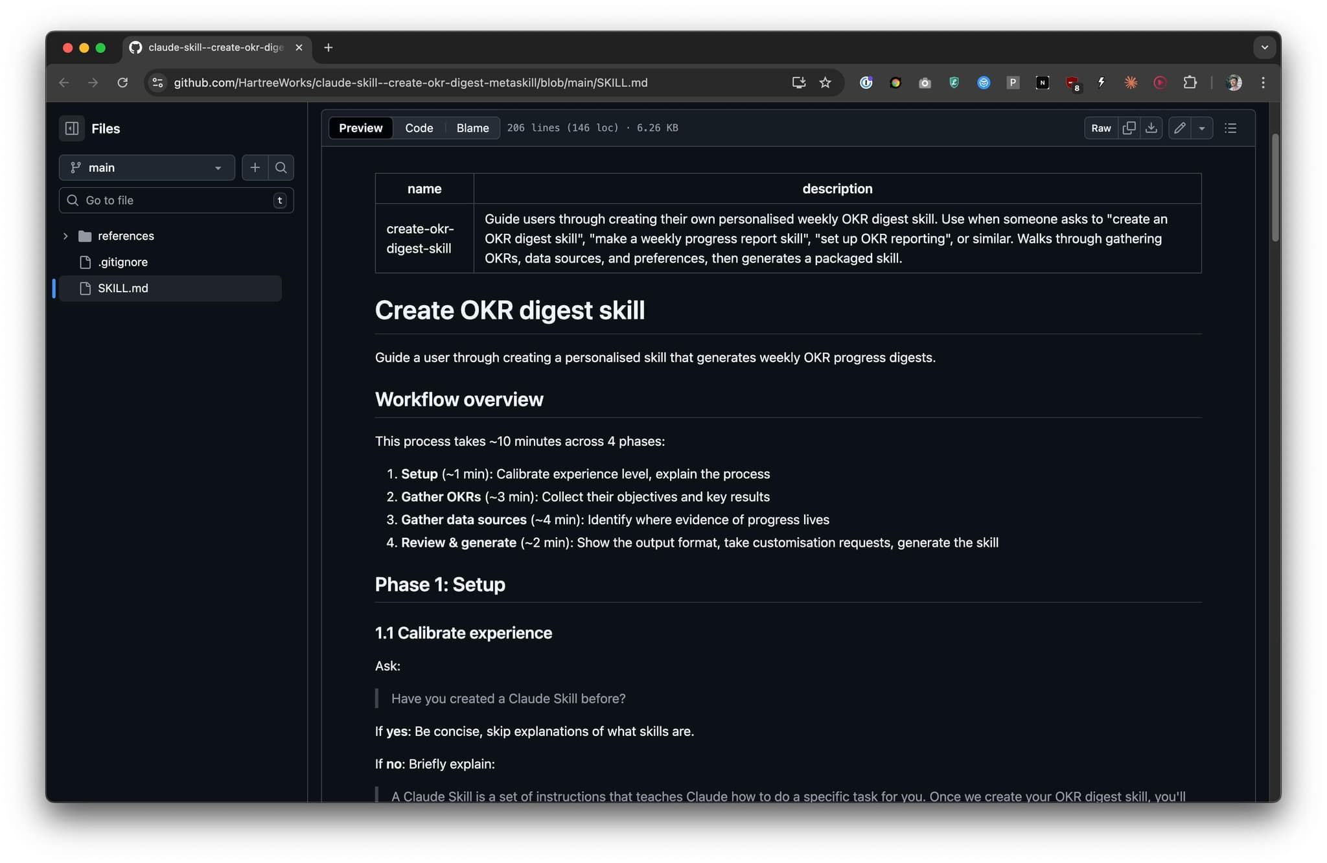Image resolution: width=1327 pixels, height=863 pixels.
Task: Bookmark page with star icon
Action: pyautogui.click(x=825, y=82)
